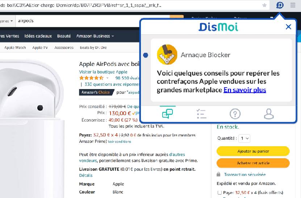Open the DisMoi messages tab icon
The height and width of the screenshot is (198, 301).
(167, 114)
